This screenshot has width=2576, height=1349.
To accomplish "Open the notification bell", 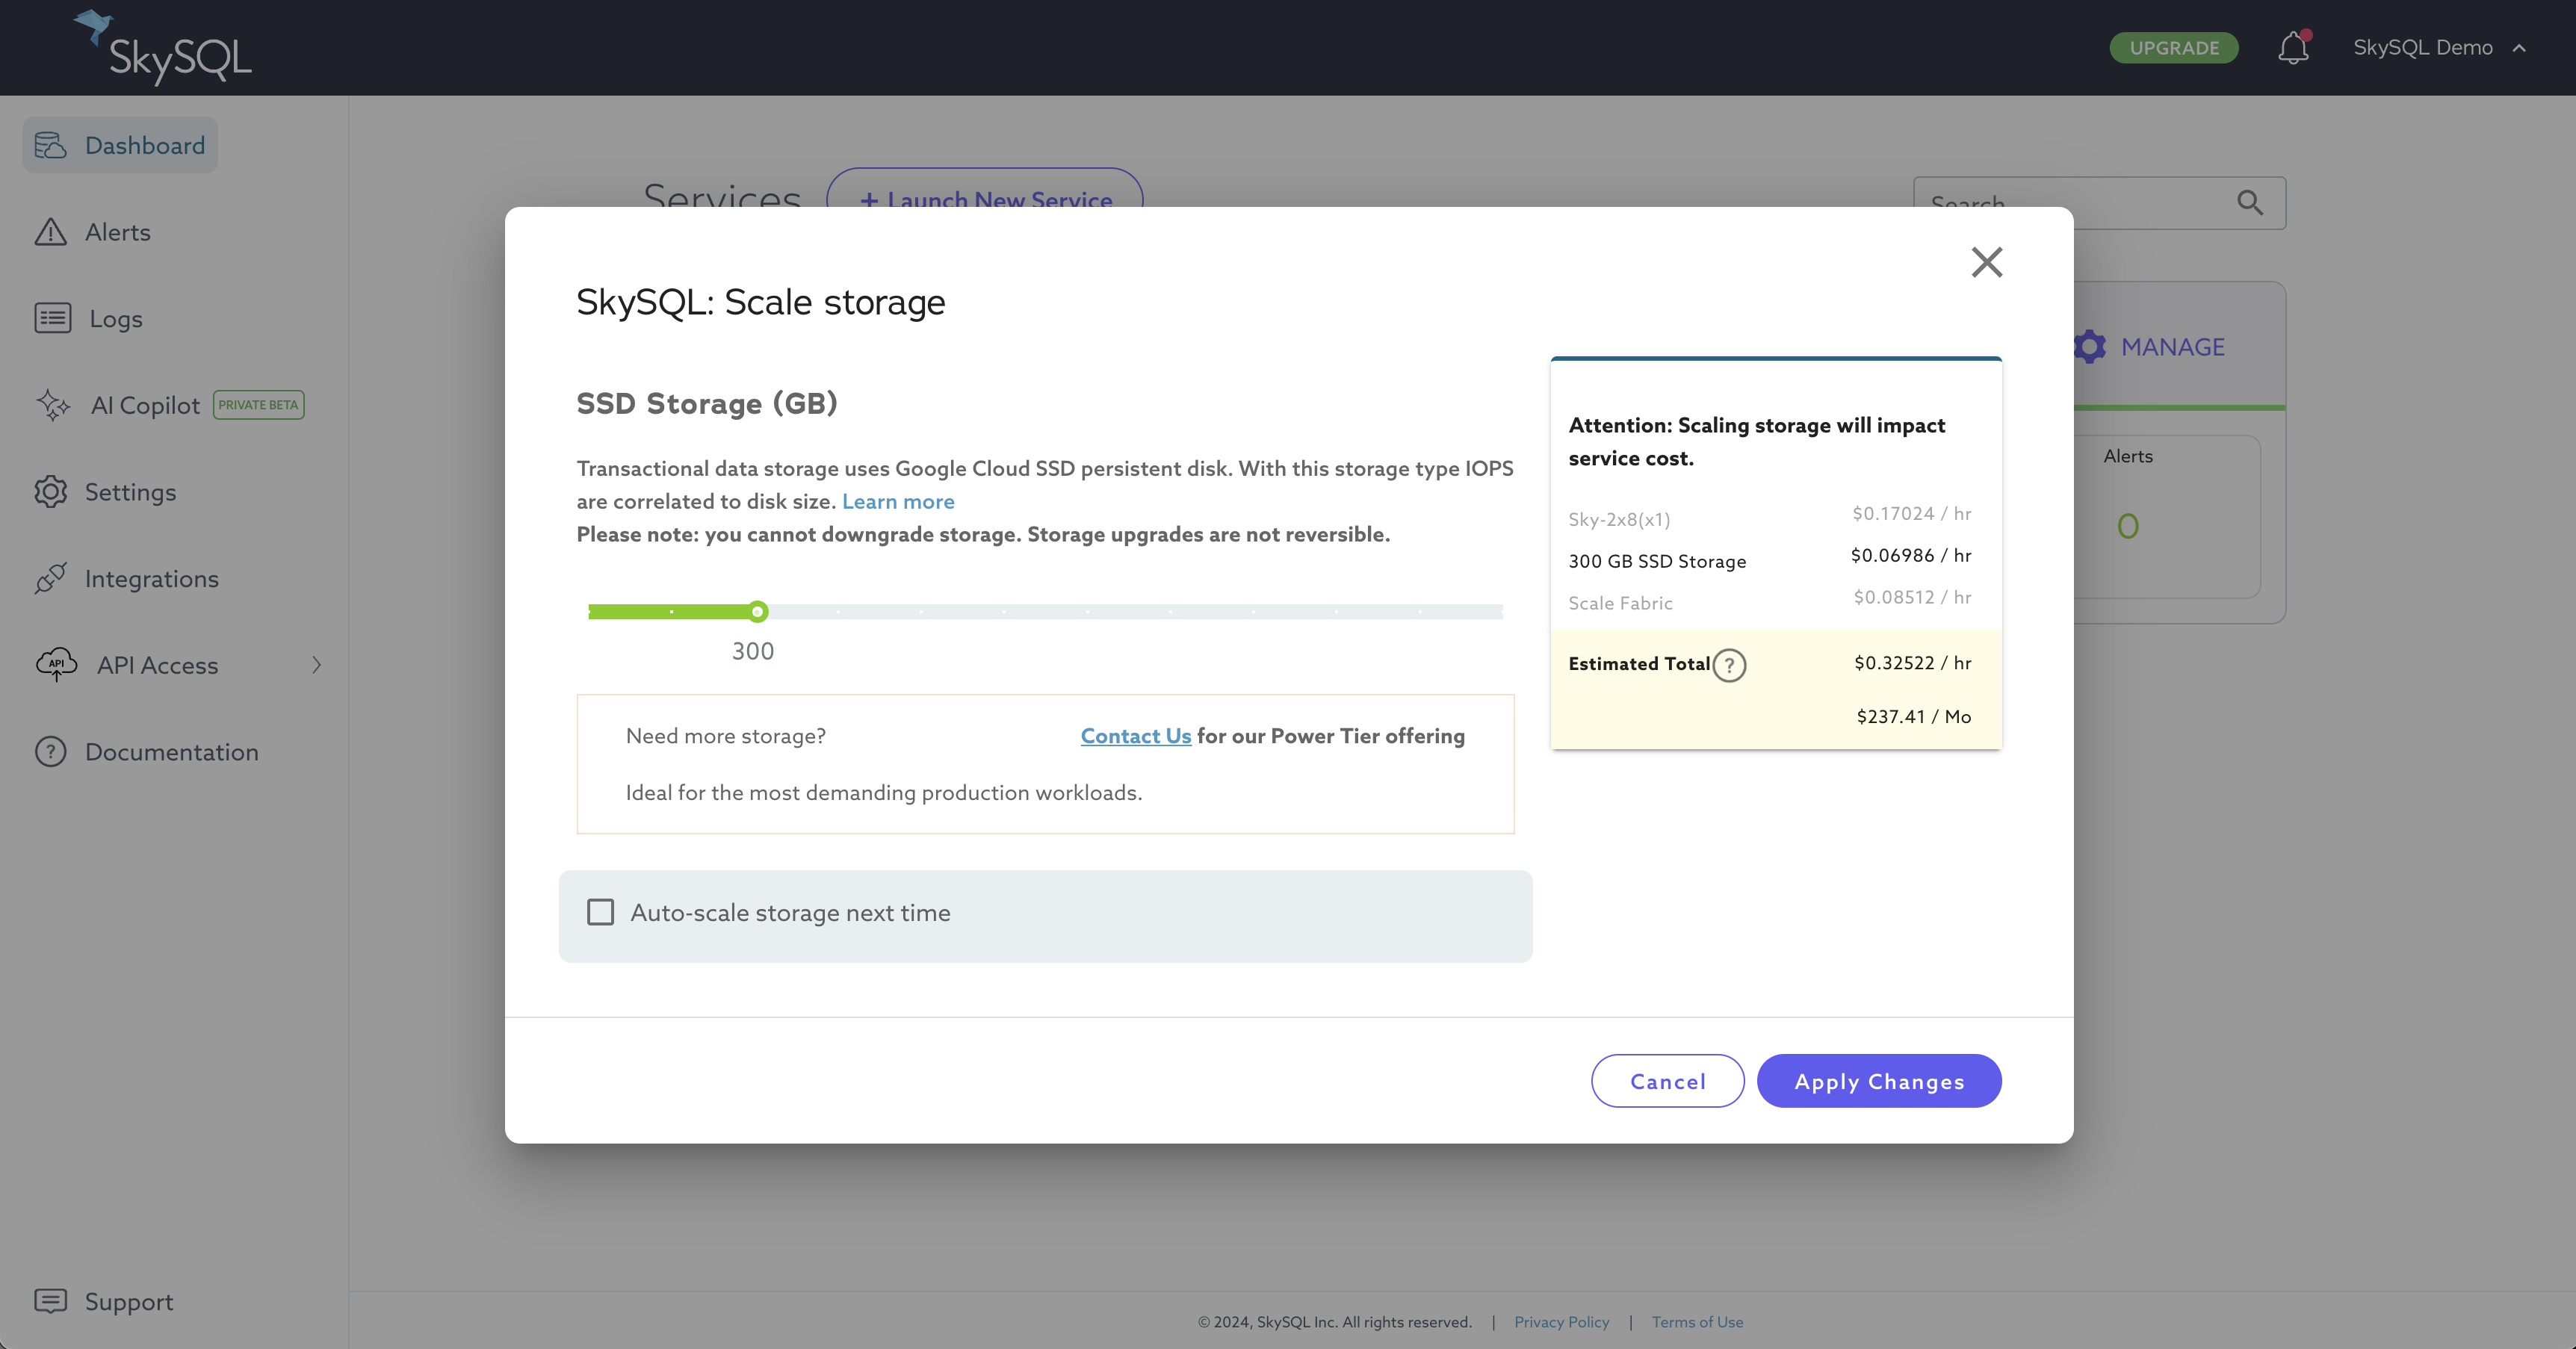I will (x=2292, y=47).
